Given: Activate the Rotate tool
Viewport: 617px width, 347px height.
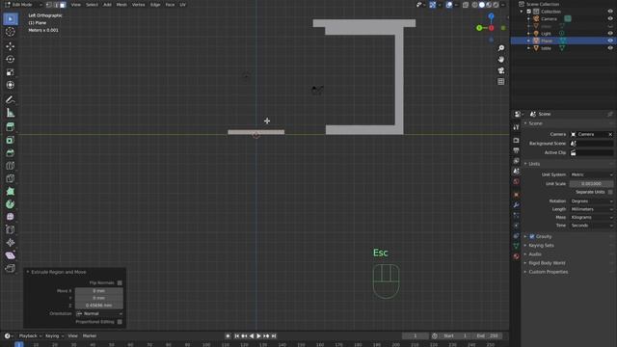Looking at the screenshot, I should [x=11, y=60].
